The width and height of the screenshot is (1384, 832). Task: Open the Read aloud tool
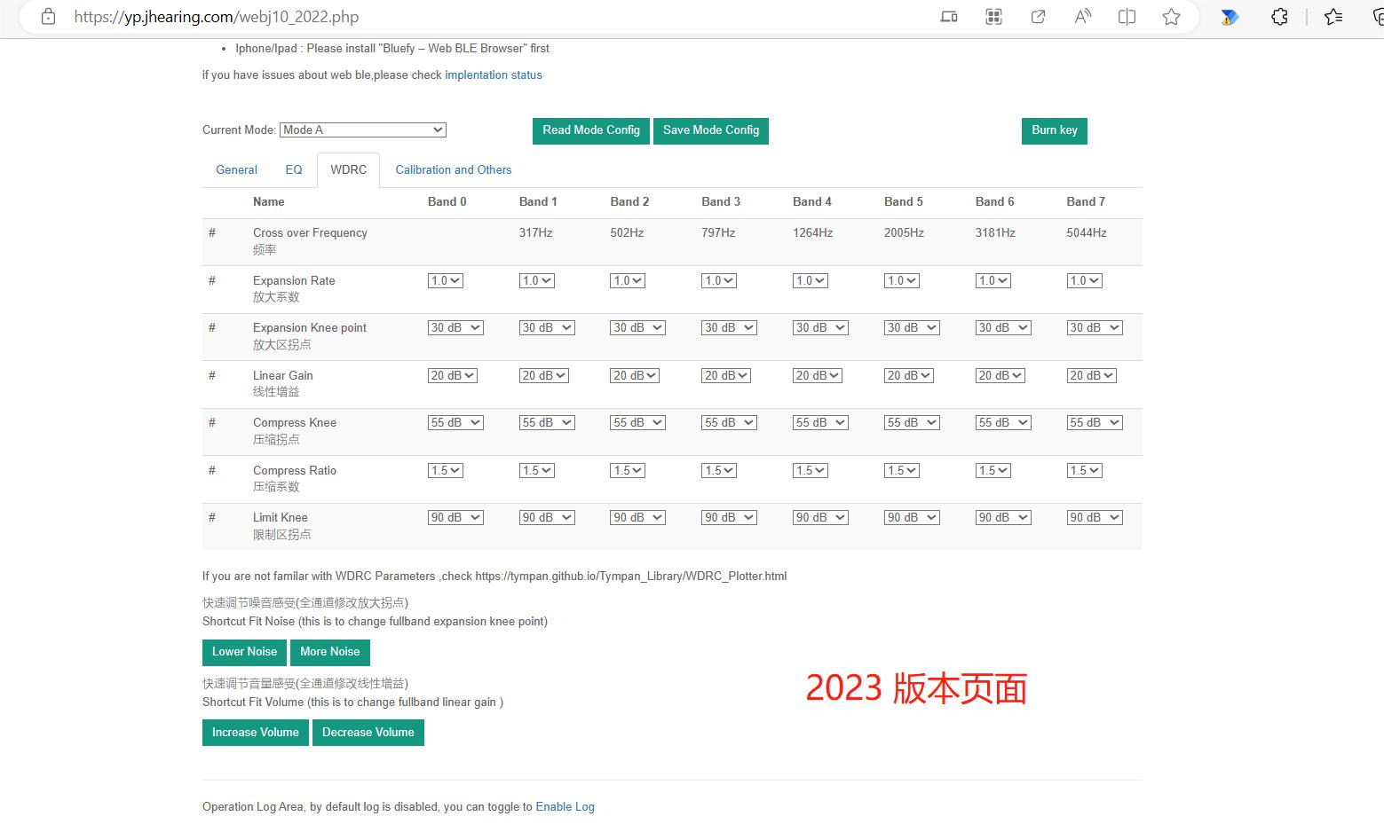pyautogui.click(x=1082, y=17)
